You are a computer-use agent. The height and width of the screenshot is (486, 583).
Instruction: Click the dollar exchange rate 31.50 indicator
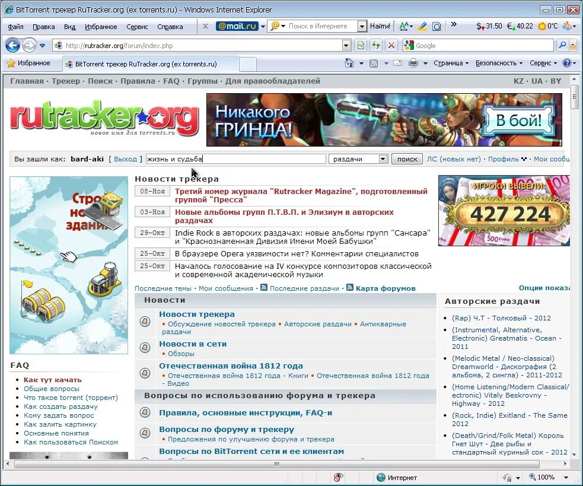[489, 26]
